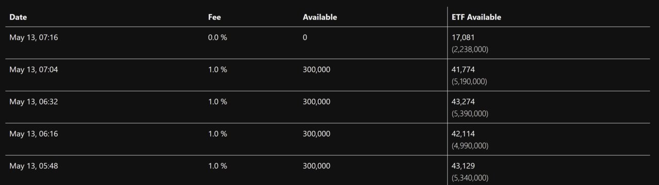Click the ETF value 17,081
Image resolution: width=659 pixels, height=185 pixels.
463,38
